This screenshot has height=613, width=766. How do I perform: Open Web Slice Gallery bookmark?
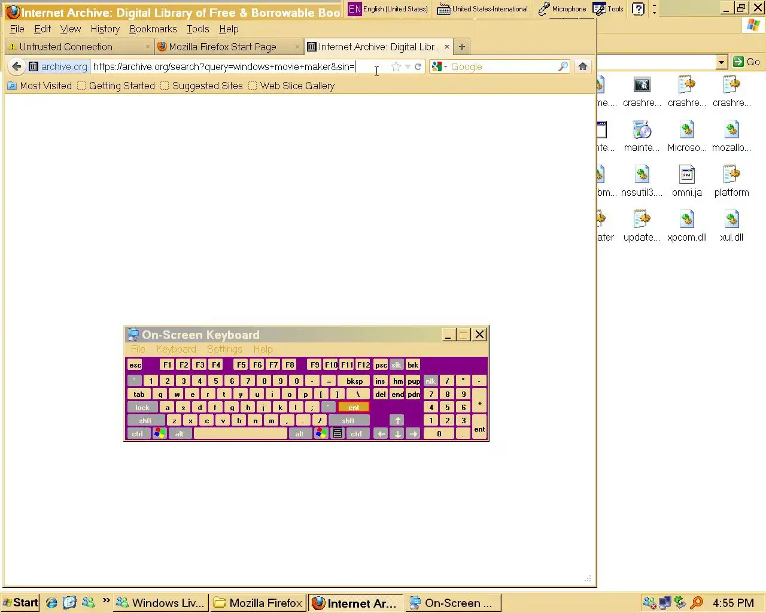point(291,86)
